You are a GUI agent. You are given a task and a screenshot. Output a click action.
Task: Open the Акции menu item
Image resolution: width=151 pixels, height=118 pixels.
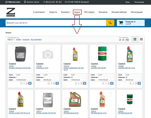77,12
